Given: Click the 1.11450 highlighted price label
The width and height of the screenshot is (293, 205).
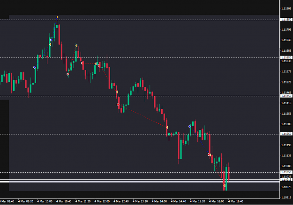Looking at the screenshot, I should pyautogui.click(x=286, y=96).
